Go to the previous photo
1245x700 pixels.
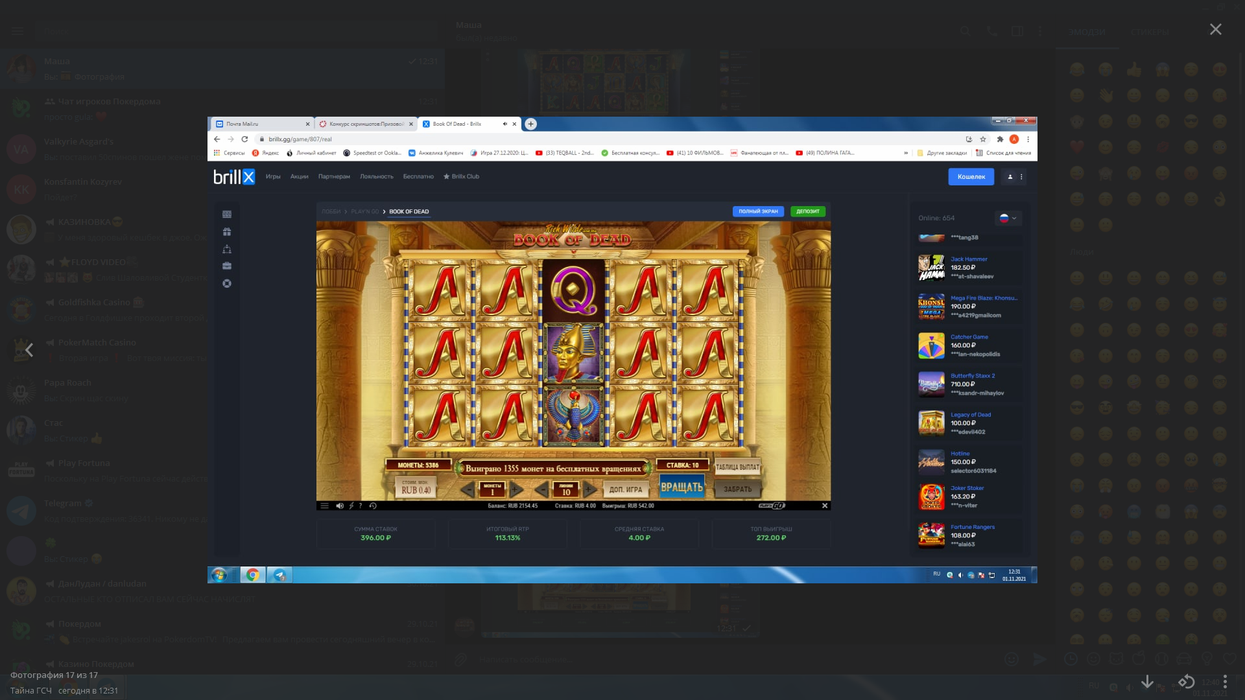[29, 350]
